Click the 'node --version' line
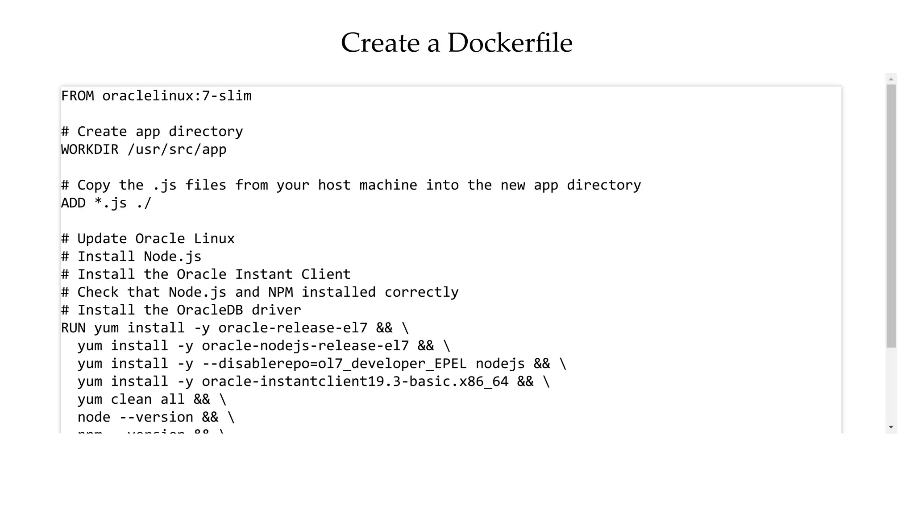The image size is (914, 514). coord(156,417)
